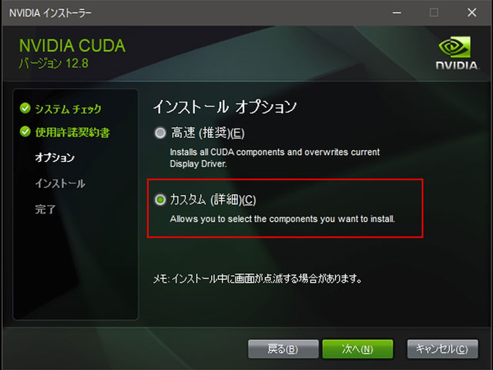Screen dimensions: 493x370
Task: Open the 使用許諾契約書 step in sidebar
Action: pyautogui.click(x=72, y=132)
